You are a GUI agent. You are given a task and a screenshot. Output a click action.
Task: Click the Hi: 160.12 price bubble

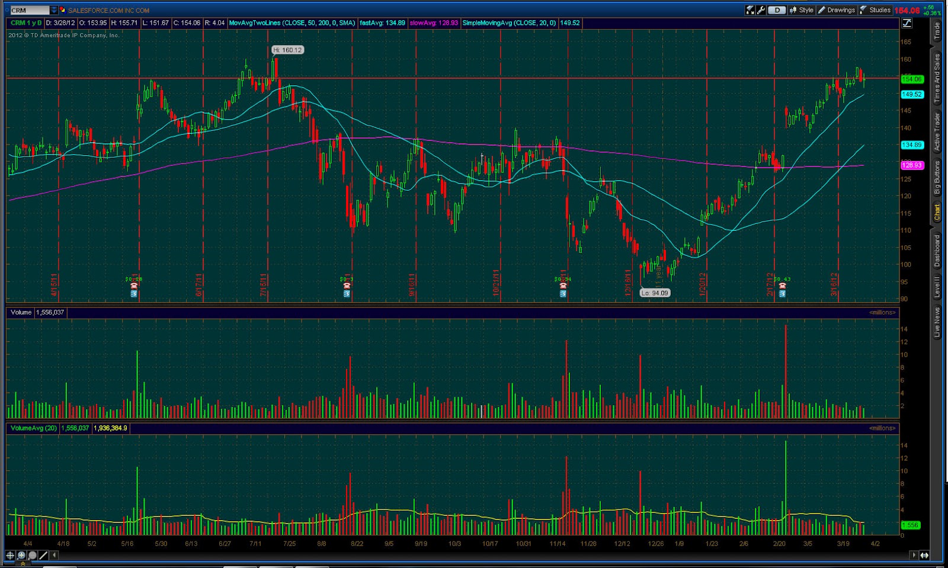tap(288, 50)
